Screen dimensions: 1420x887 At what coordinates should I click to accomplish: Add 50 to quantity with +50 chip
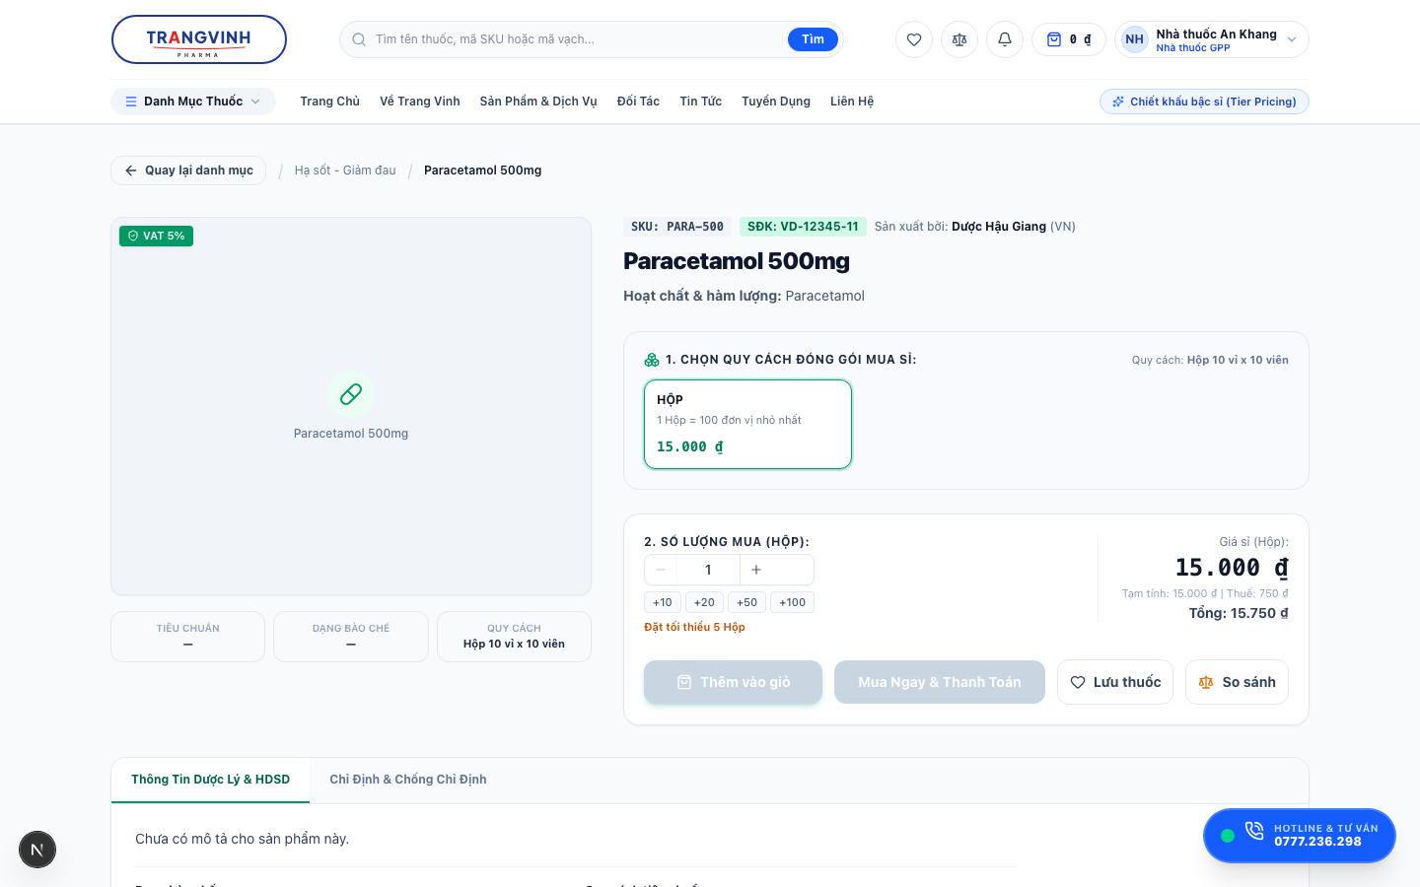[747, 602]
